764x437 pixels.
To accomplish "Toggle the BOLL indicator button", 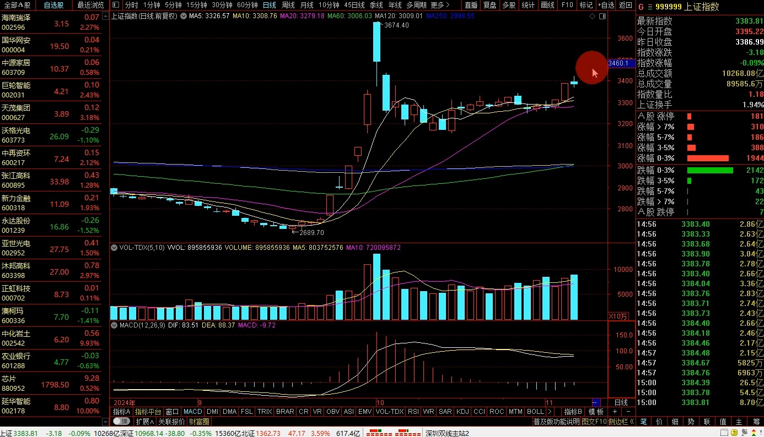I will (x=535, y=412).
